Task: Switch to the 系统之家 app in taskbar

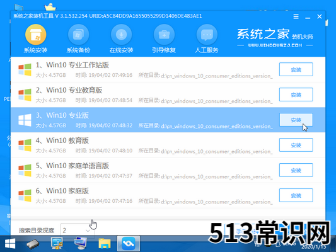Action: 129,244
